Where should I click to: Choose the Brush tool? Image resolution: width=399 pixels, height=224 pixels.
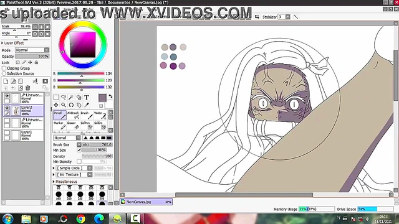pos(87,115)
